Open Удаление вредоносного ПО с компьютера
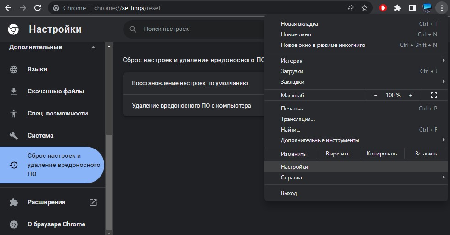The width and height of the screenshot is (450, 235). pos(194,106)
